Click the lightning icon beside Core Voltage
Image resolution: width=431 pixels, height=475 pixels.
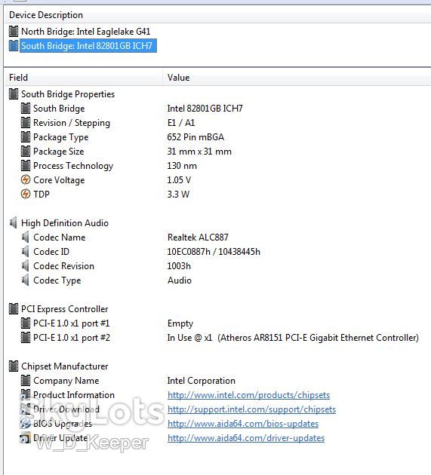pos(26,179)
